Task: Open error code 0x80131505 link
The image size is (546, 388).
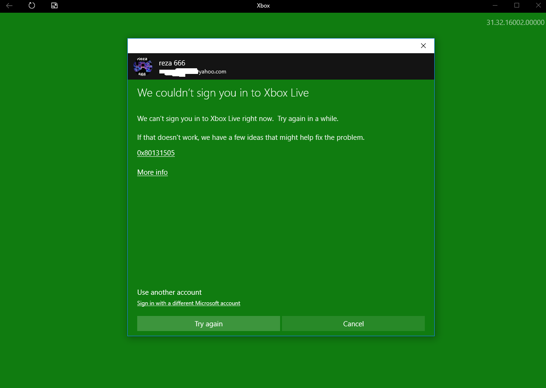Action: (156, 153)
